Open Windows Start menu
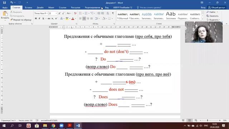Screen dimensions: 229x129 coord(4,126)
